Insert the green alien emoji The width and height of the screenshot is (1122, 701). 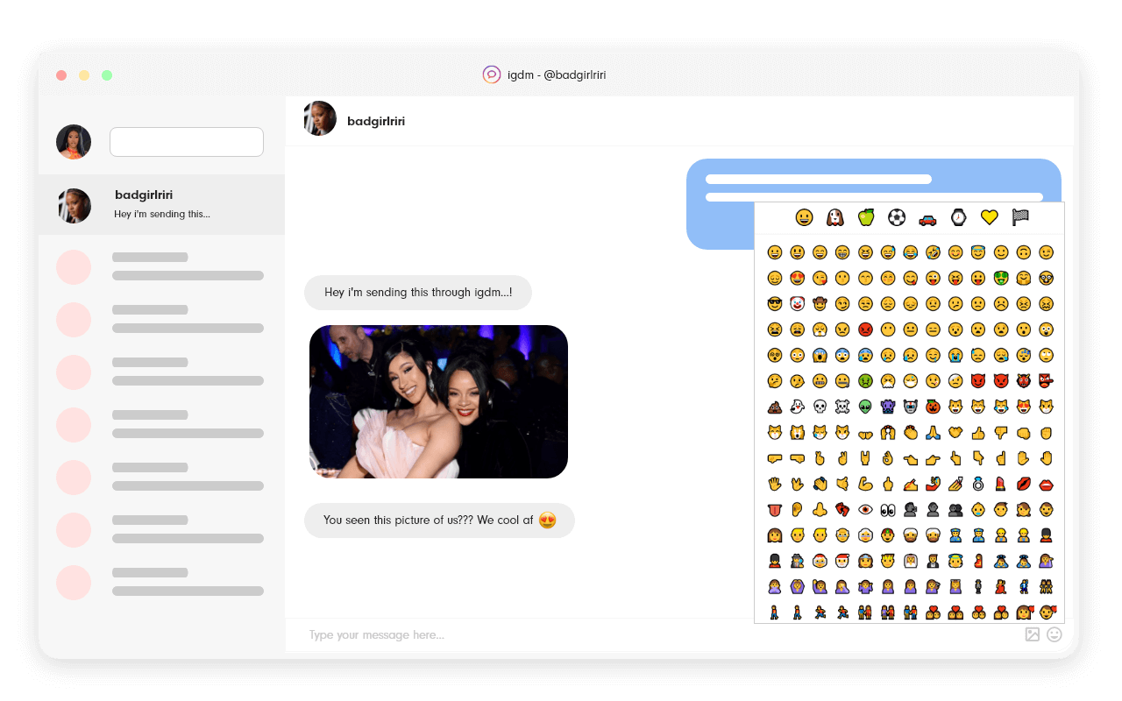tap(865, 407)
